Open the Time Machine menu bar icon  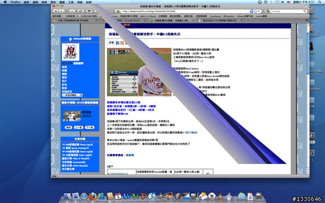click(266, 2)
